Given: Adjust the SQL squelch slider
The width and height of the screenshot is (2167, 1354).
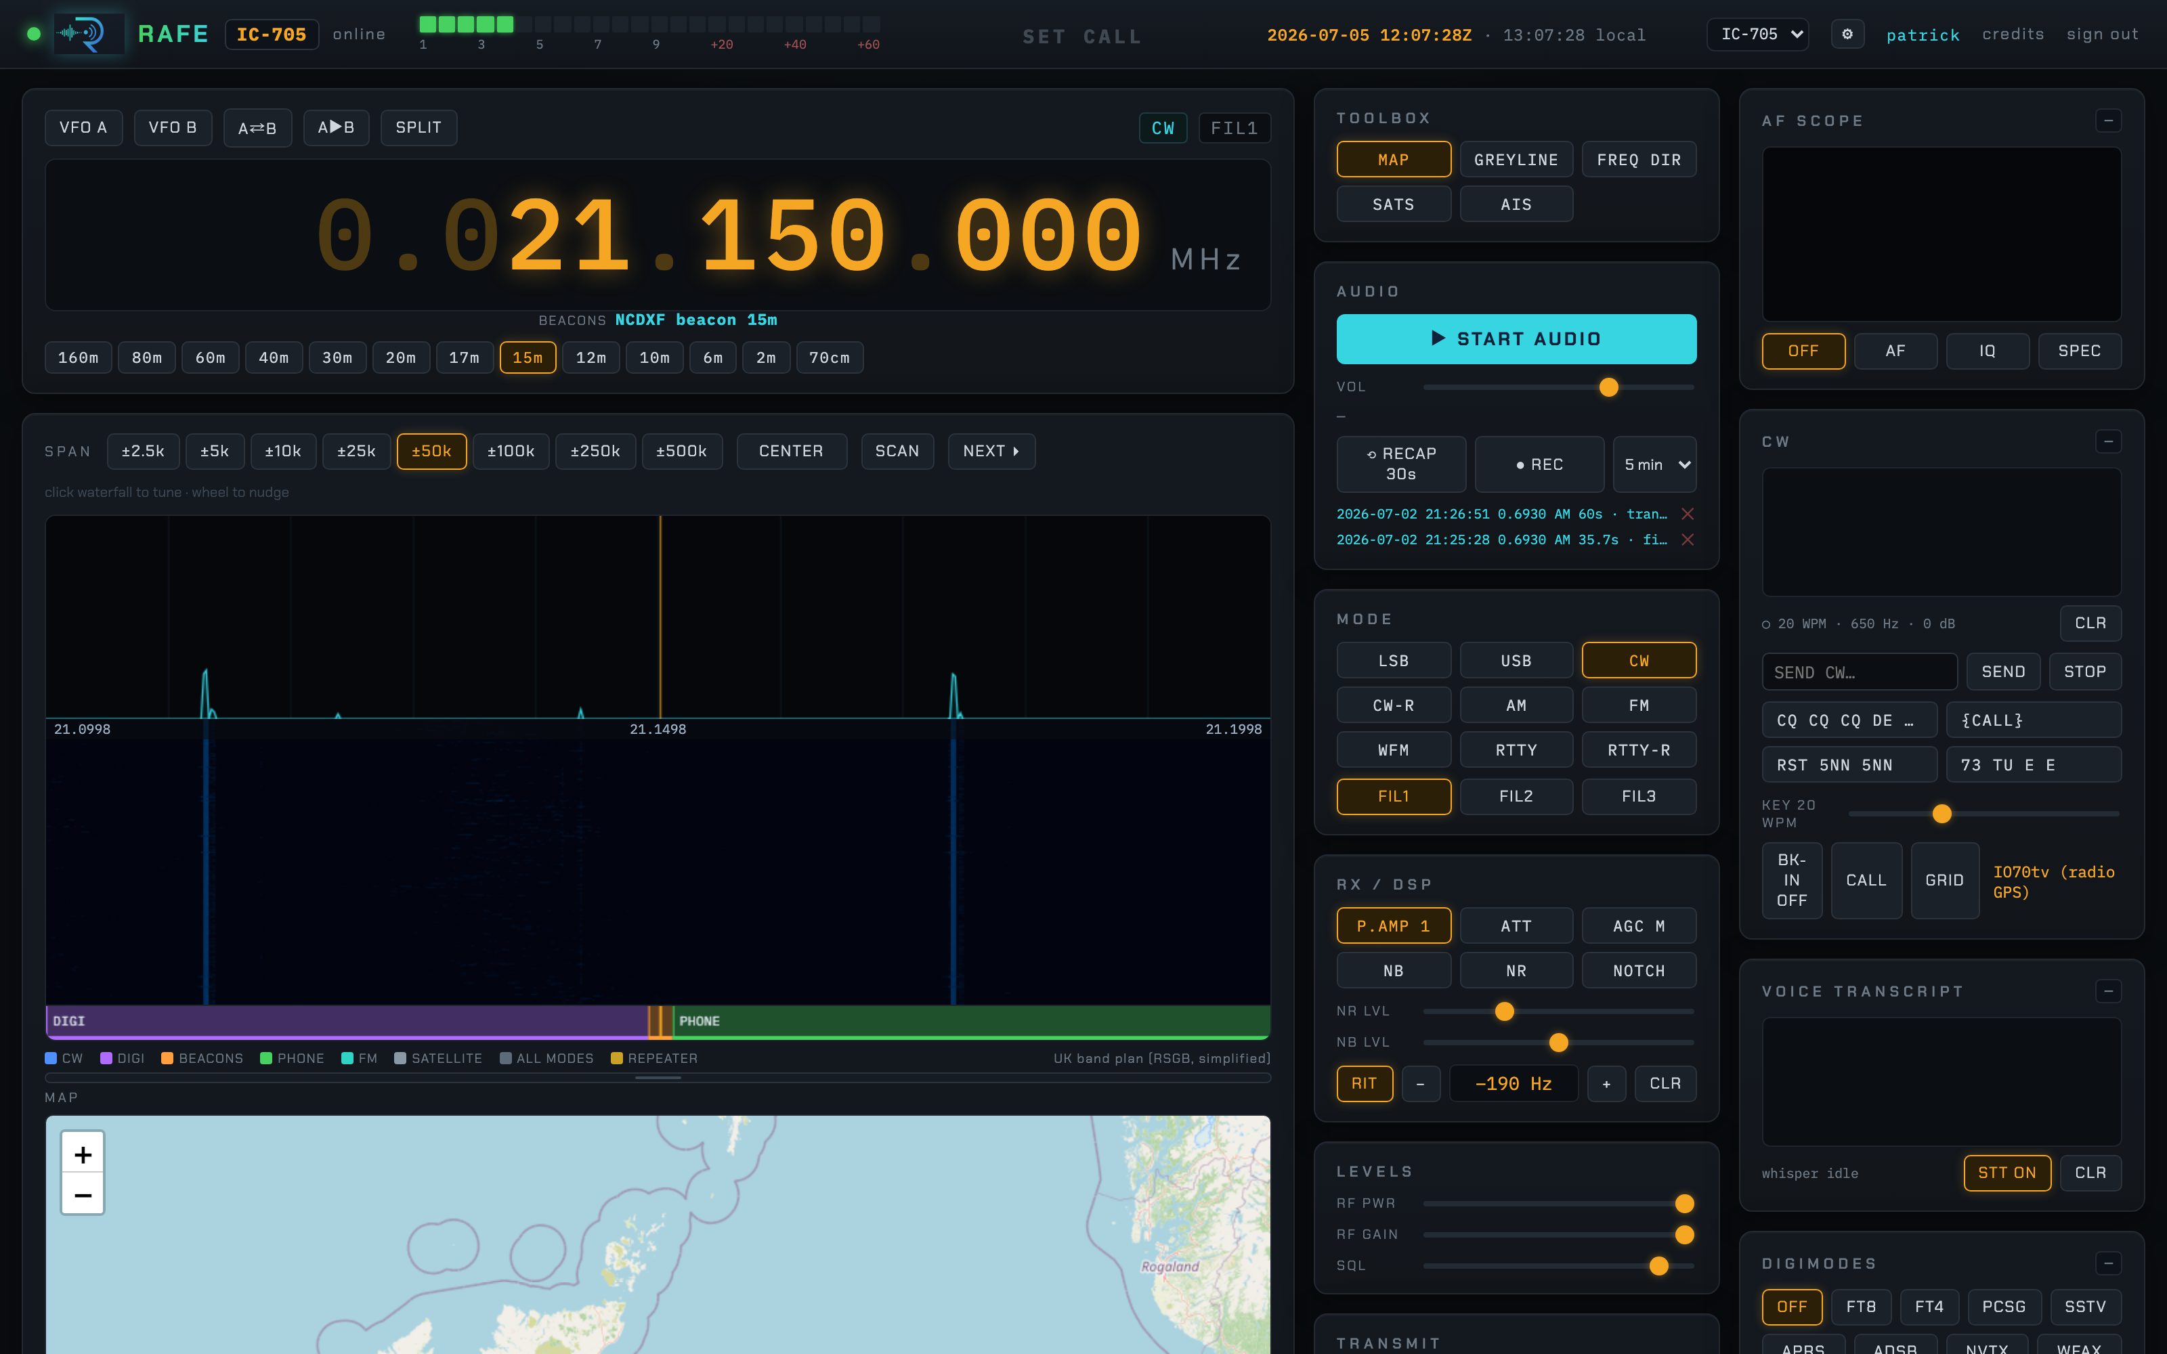Looking at the screenshot, I should 1558,1265.
